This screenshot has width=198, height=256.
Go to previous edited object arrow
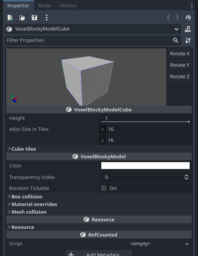[168, 18]
